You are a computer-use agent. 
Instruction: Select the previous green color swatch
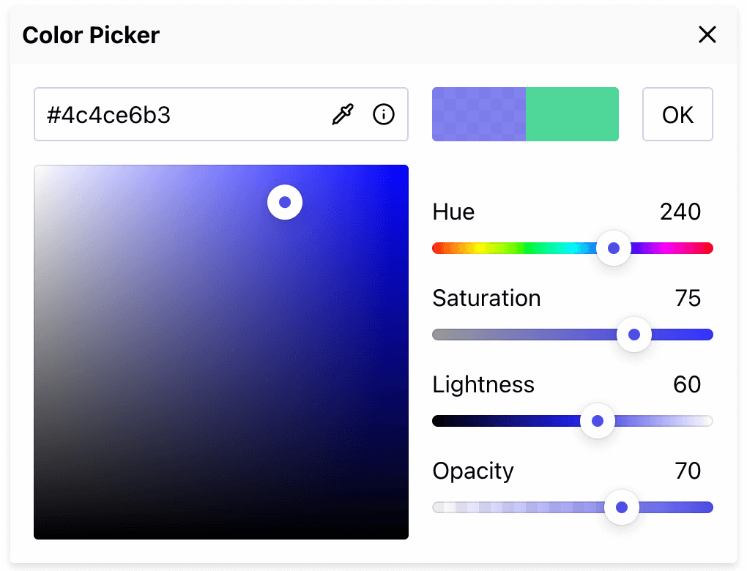point(572,114)
